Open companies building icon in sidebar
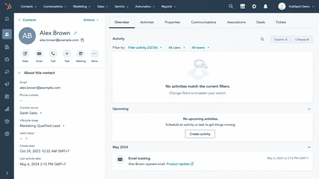The image size is (319, 179). [7, 47]
